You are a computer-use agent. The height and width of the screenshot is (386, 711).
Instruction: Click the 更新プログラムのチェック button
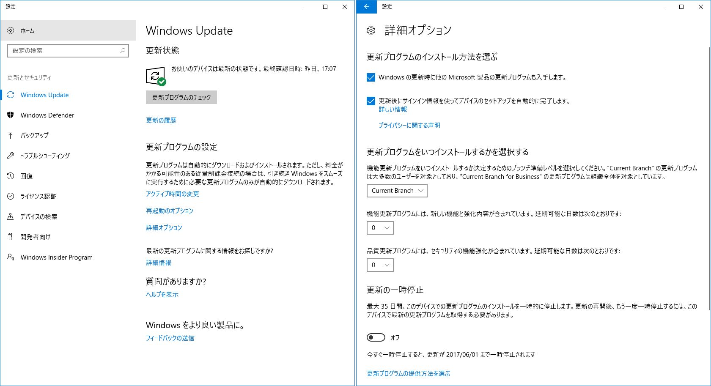[181, 97]
